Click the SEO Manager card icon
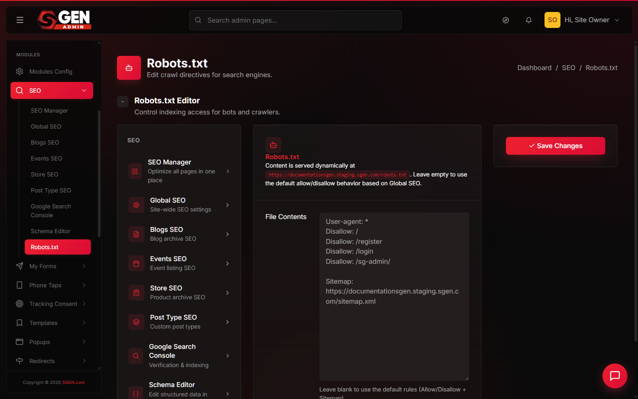 (135, 171)
